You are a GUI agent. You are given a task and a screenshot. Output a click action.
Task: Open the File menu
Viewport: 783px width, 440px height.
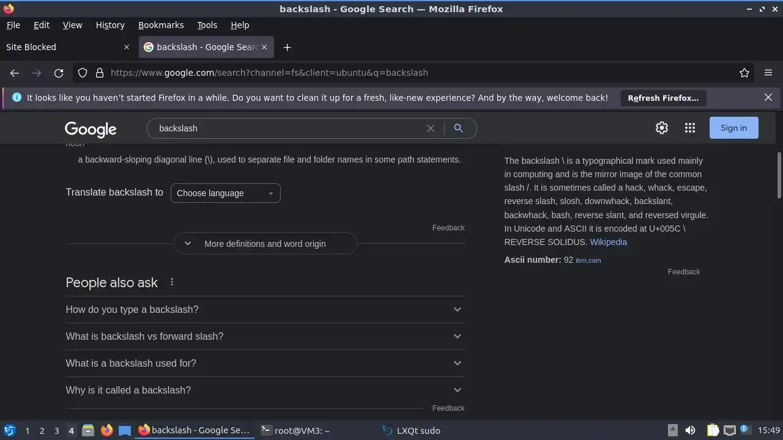pos(13,25)
